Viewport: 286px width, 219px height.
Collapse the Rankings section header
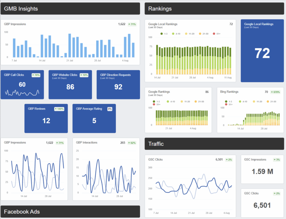coord(214,9)
